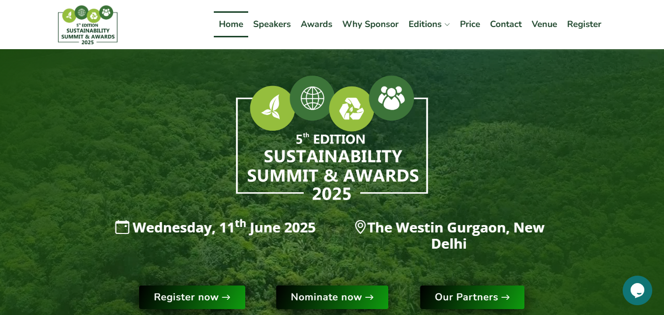Click the globe icon in the hero logo
The width and height of the screenshot is (664, 315).
point(312,98)
